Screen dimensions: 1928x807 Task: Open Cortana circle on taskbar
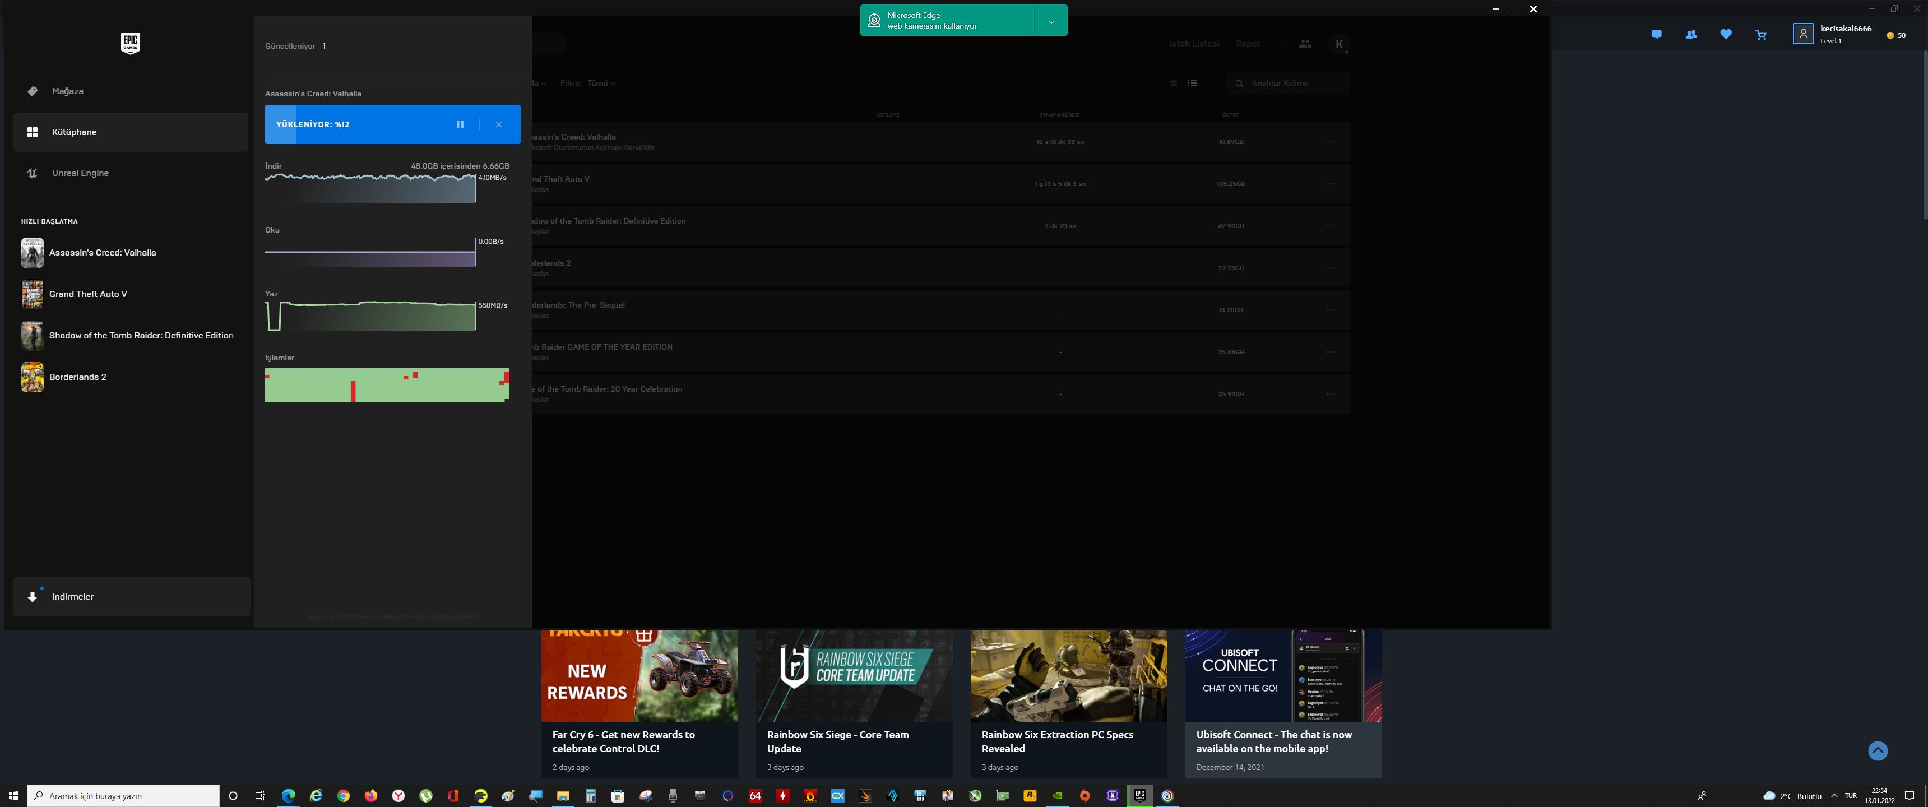233,796
